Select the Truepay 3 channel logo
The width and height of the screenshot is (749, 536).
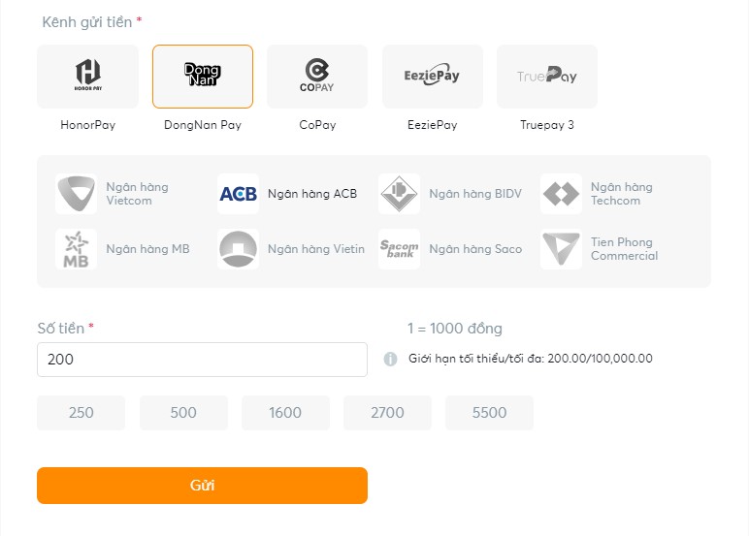pyautogui.click(x=547, y=77)
